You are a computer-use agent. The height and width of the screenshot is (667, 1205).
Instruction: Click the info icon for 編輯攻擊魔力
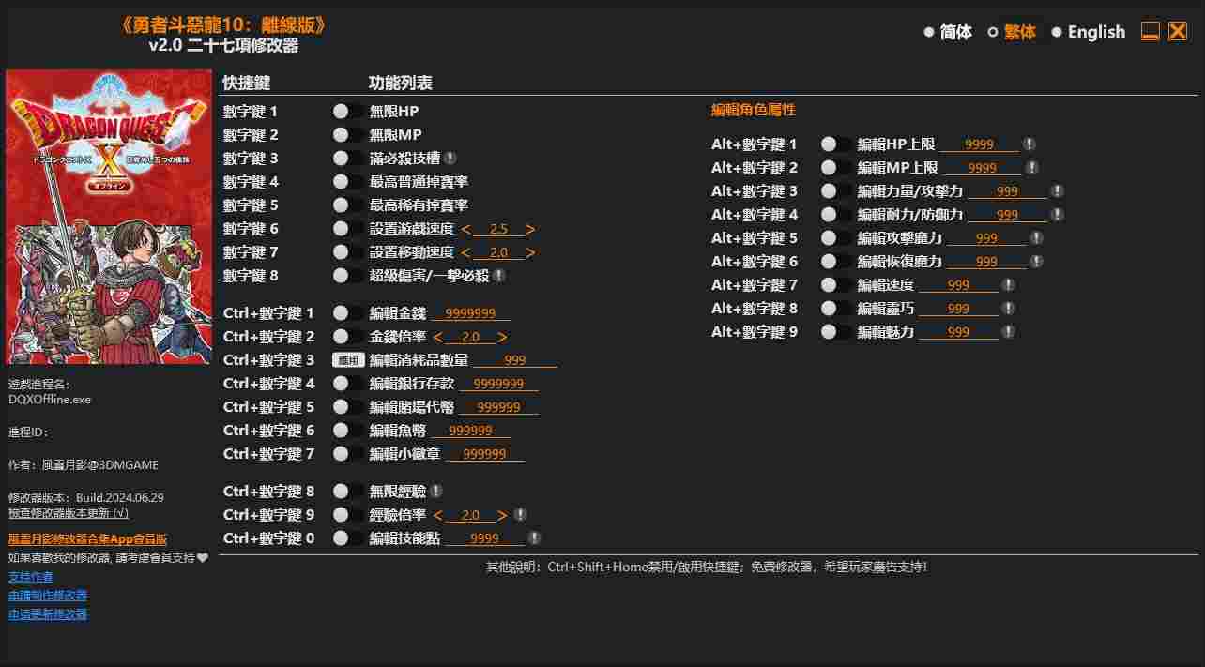pyautogui.click(x=1036, y=238)
